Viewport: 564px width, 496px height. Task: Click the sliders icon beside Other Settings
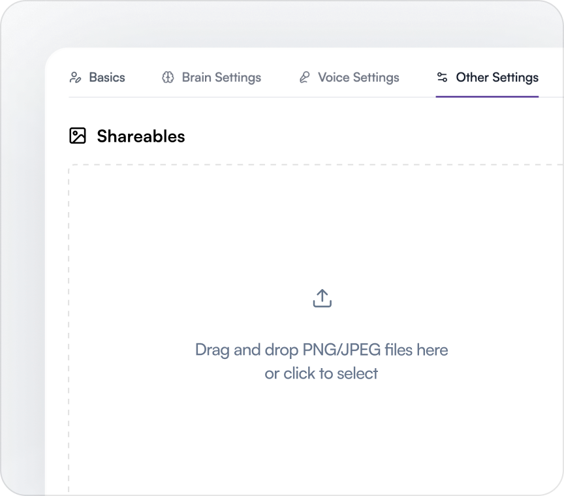442,78
